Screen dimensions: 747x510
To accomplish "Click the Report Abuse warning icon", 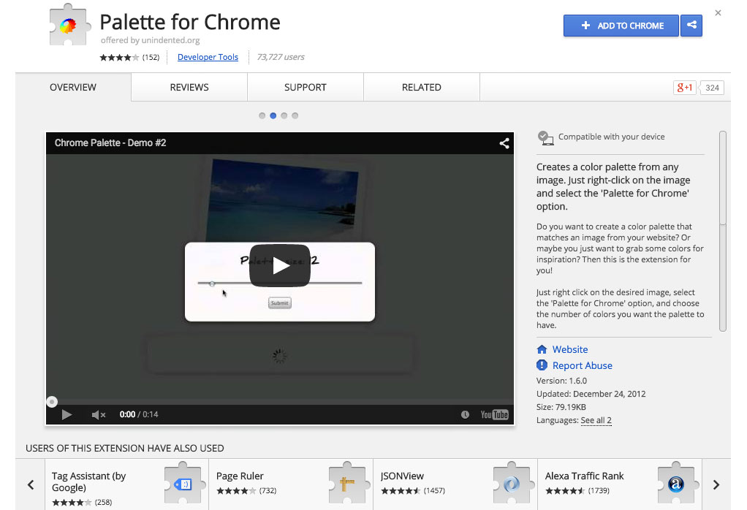I will [542, 365].
